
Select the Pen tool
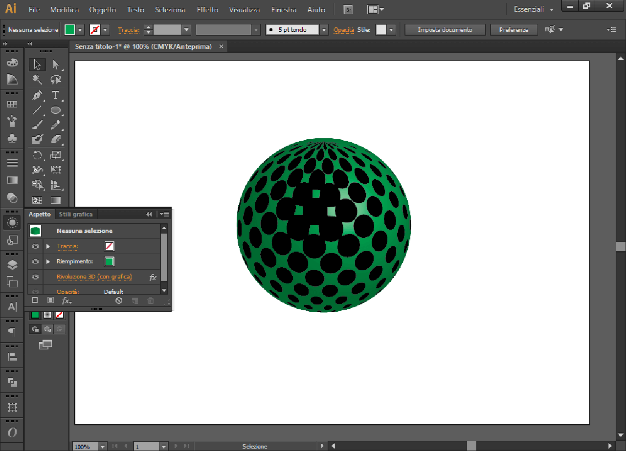click(37, 95)
